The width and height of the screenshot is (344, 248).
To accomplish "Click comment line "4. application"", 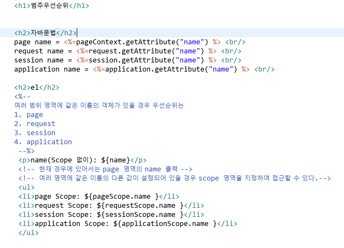I will coord(43,142).
